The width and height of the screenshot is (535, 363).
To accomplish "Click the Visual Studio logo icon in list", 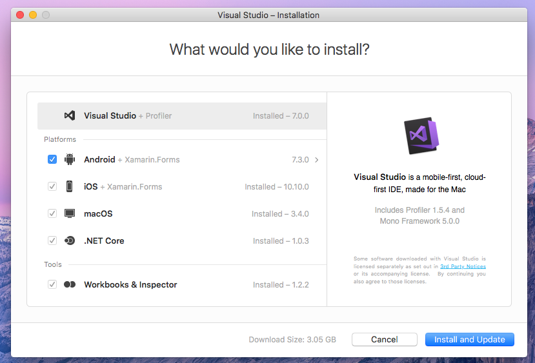I will (x=70, y=116).
